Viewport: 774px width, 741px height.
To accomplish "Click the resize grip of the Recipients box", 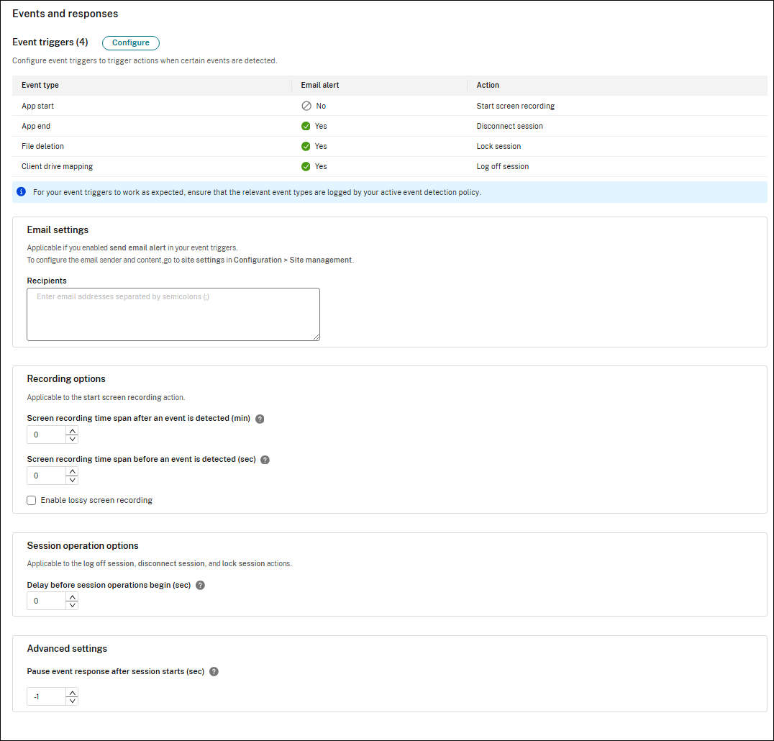I will (317, 337).
